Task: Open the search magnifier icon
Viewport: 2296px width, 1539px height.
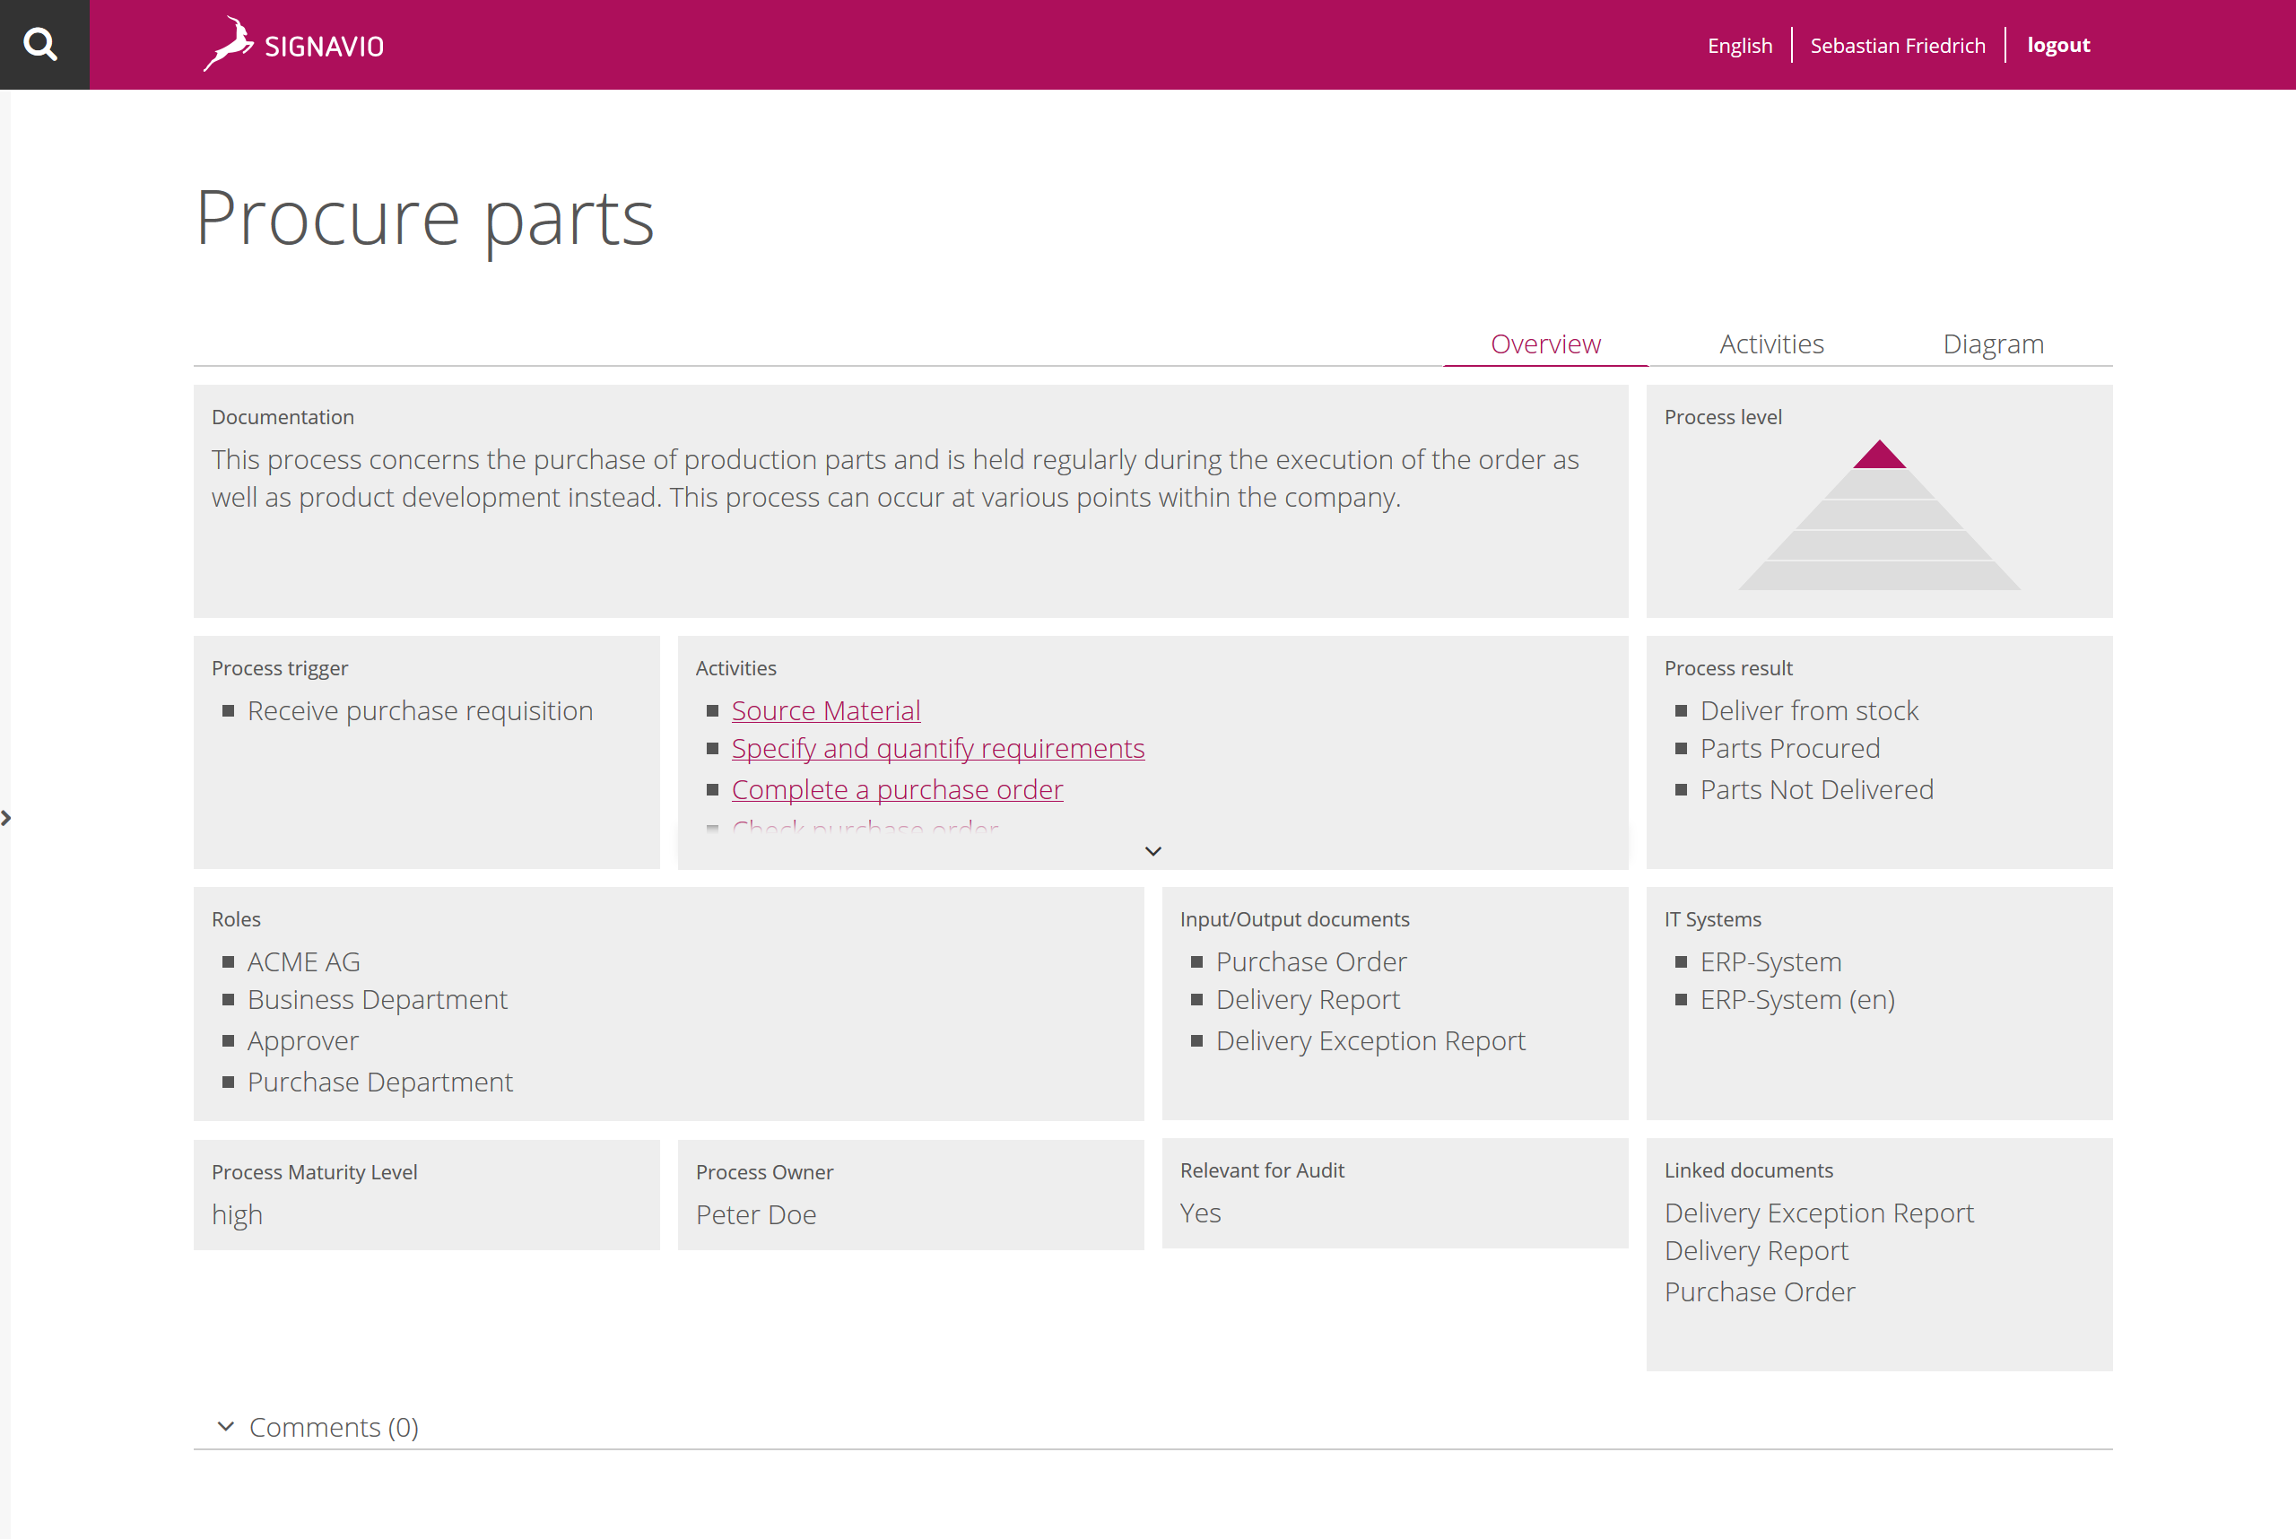Action: (40, 44)
